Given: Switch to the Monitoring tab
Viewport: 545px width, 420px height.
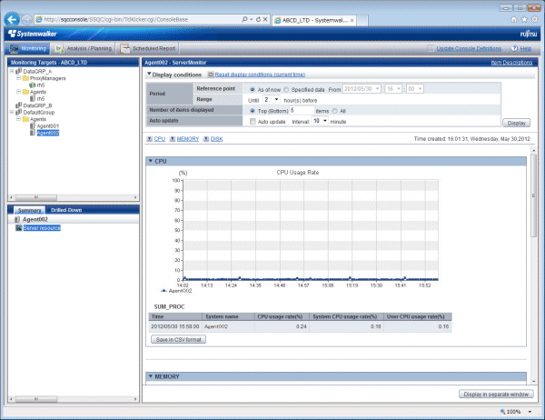Looking at the screenshot, I should (27, 48).
